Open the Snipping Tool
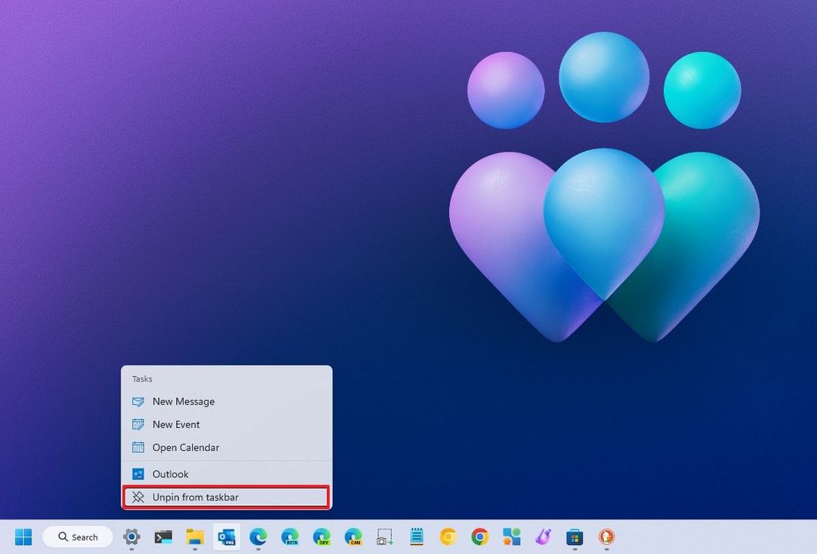This screenshot has width=817, height=554. [385, 537]
